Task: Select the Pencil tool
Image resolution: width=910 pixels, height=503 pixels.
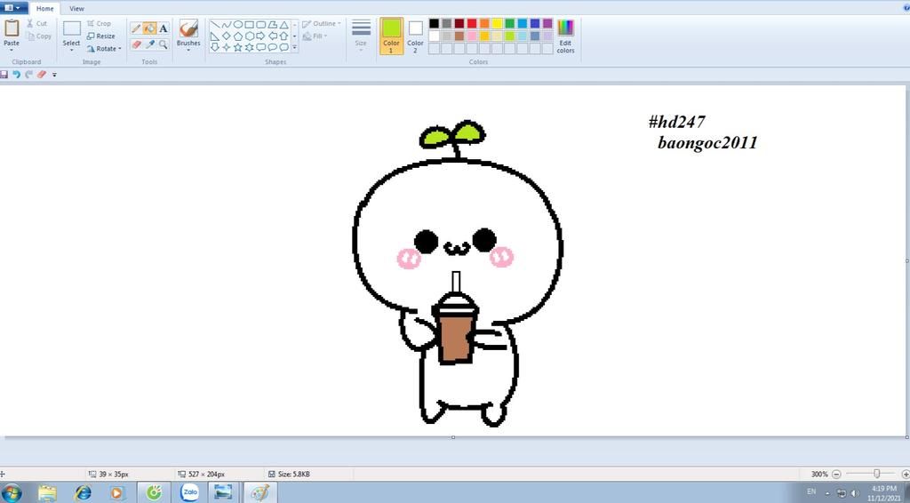Action: point(136,28)
